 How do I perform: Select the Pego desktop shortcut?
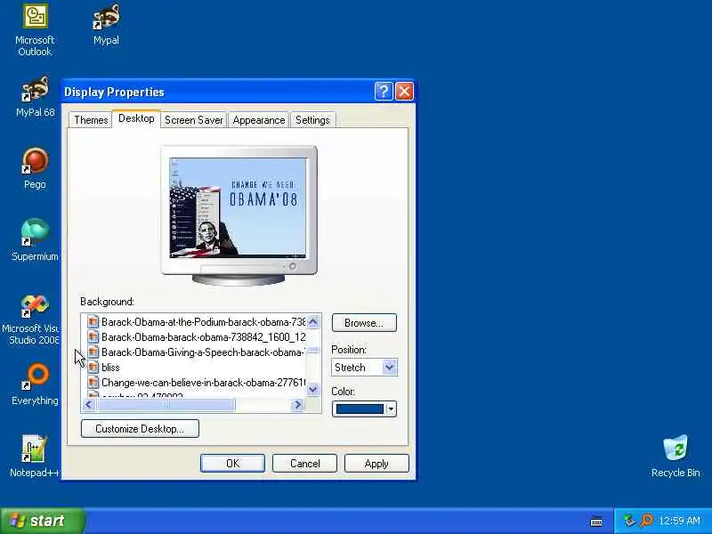pyautogui.click(x=35, y=168)
